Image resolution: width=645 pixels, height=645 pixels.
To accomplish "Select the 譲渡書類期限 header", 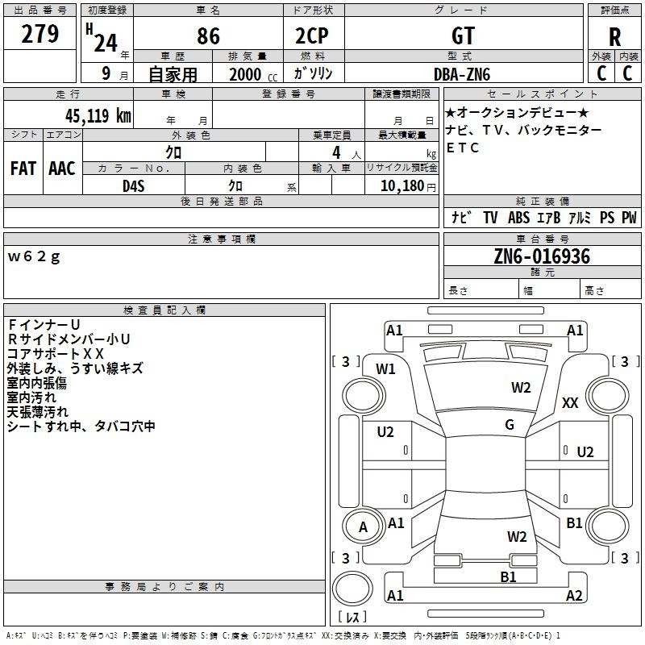I will pyautogui.click(x=402, y=94).
